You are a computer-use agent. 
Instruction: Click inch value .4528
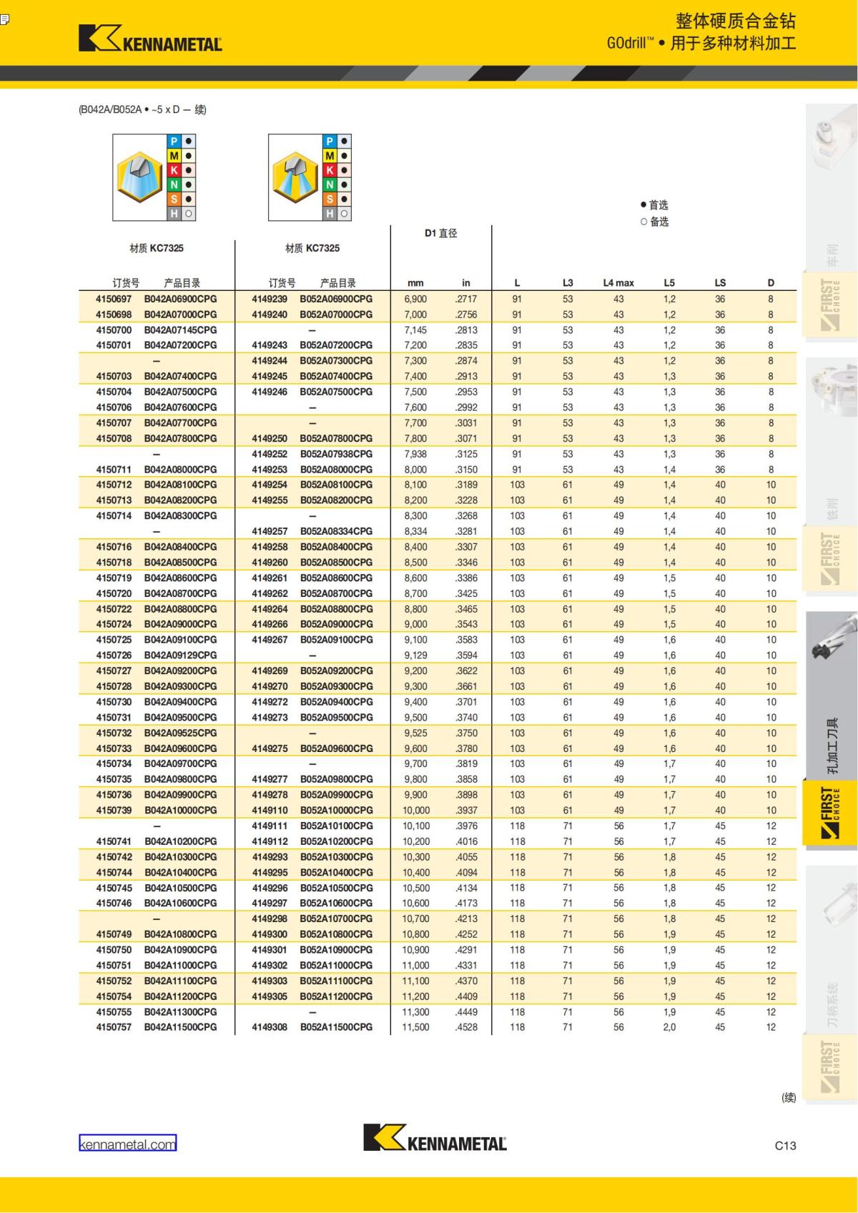click(466, 1027)
